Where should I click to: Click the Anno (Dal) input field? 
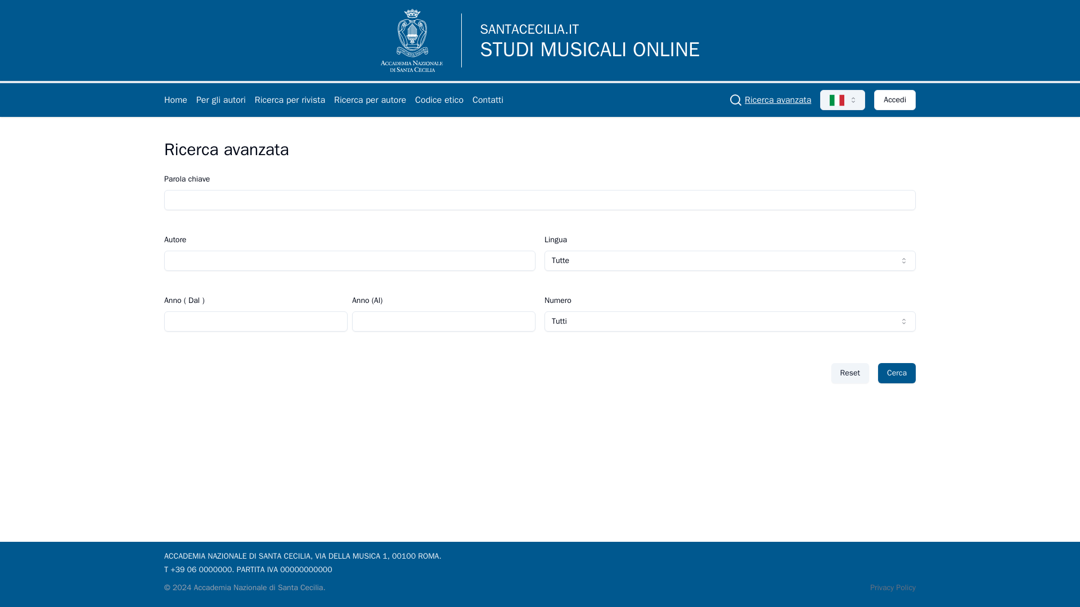[x=255, y=321]
